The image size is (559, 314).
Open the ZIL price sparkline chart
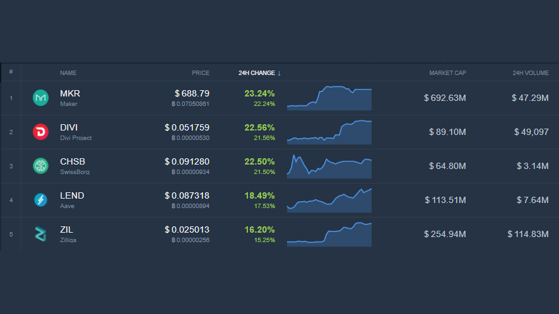point(329,234)
